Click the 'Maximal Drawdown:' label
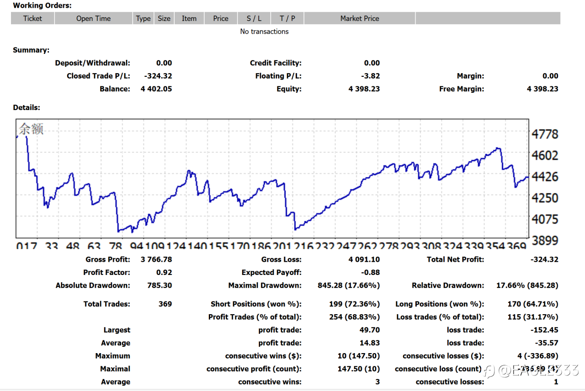Image resolution: width=585 pixels, height=391 pixels. (x=265, y=285)
